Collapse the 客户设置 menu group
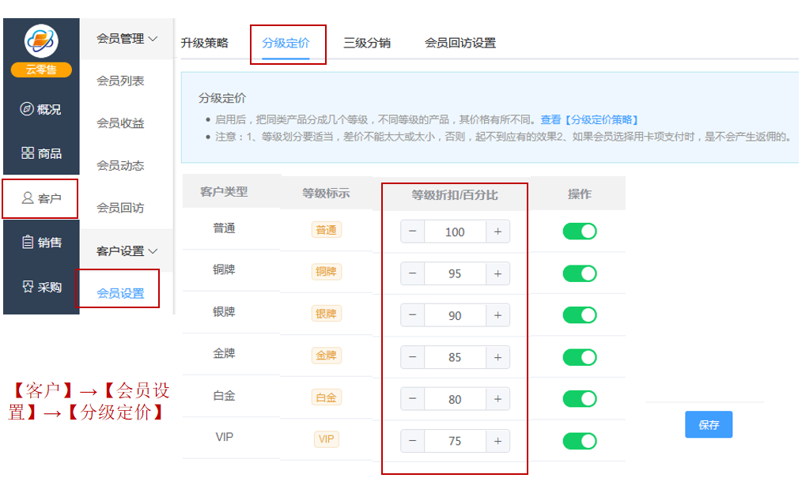The image size is (802, 497). [127, 250]
